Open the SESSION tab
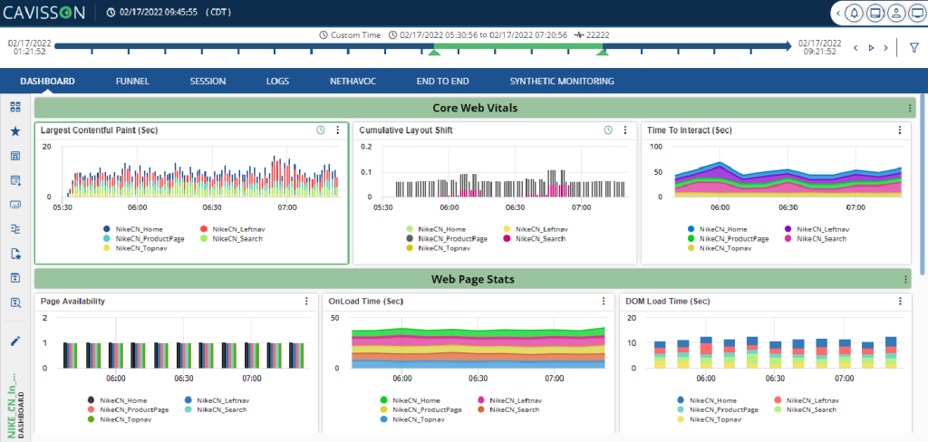The width and height of the screenshot is (928, 442). point(208,81)
